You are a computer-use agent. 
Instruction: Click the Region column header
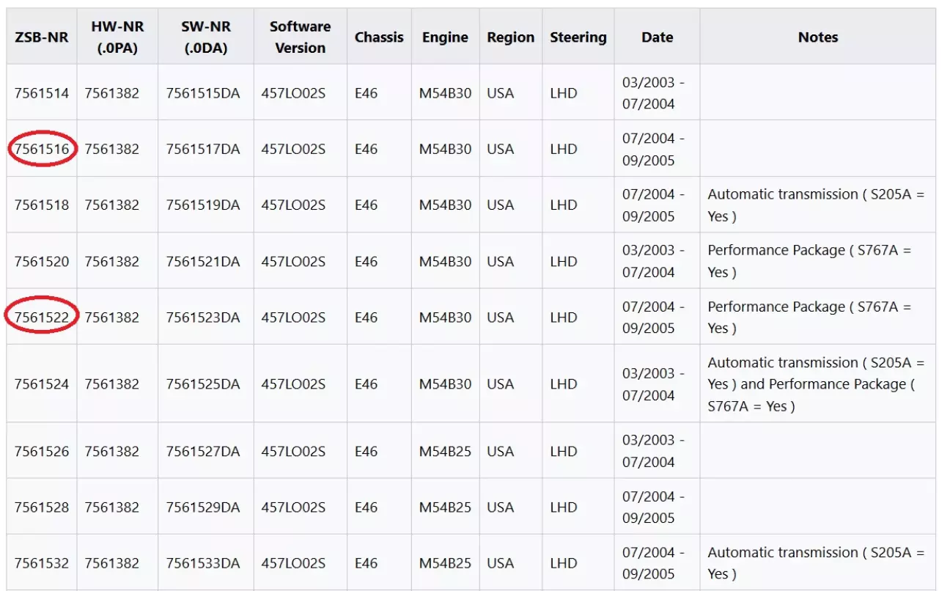(x=510, y=37)
